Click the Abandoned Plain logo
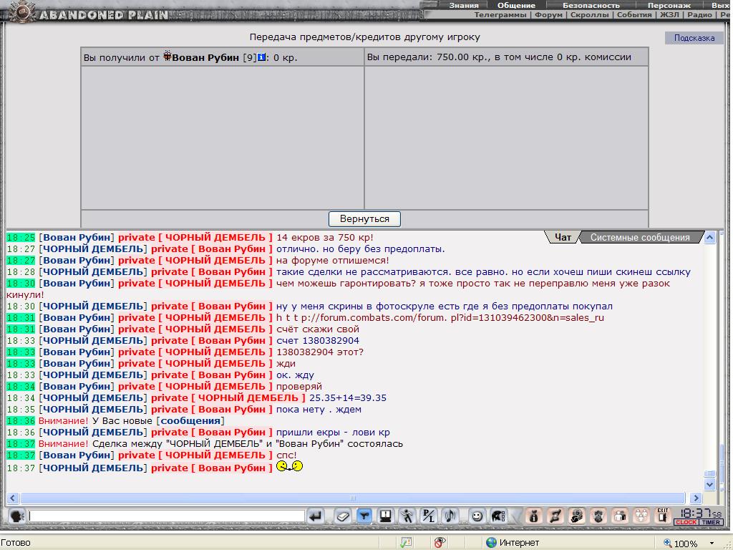Image resolution: width=733 pixels, height=550 pixels. (x=89, y=13)
